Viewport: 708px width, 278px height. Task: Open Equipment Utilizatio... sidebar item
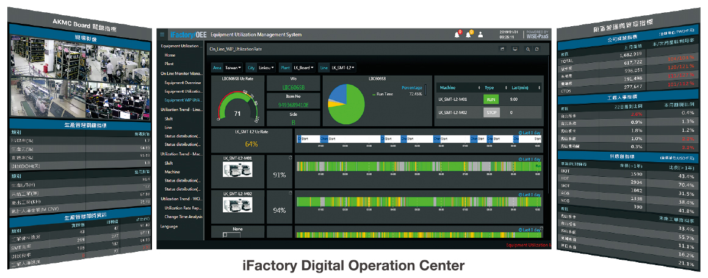click(183, 91)
